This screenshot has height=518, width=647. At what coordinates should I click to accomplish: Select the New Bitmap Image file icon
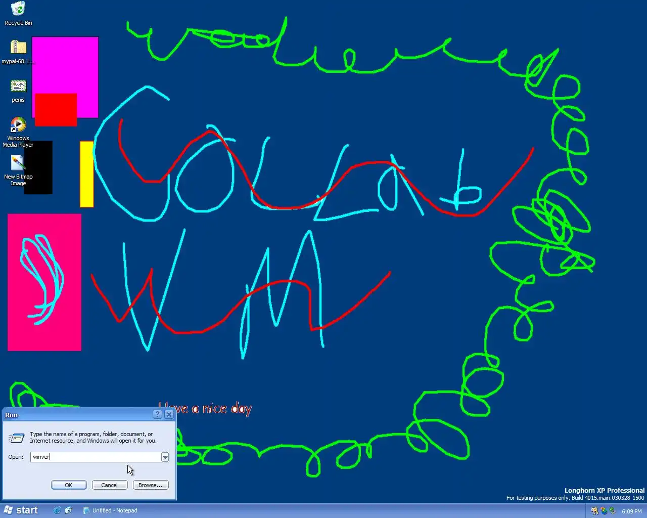[x=18, y=170]
